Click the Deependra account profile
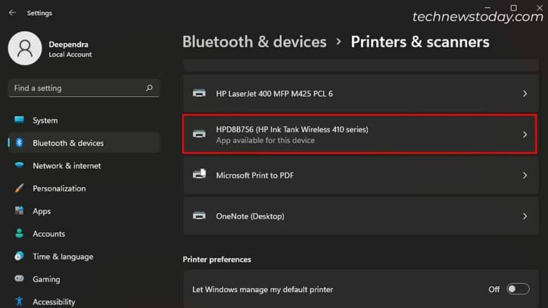The image size is (548, 308). click(68, 49)
